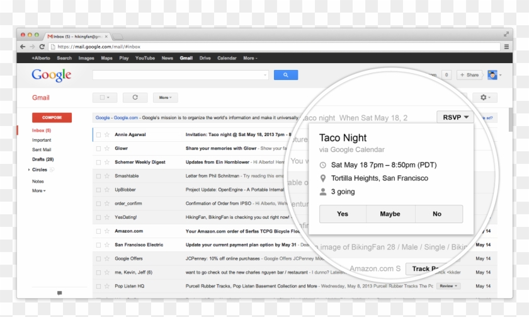Viewport: 529px width, 317px height.
Task: Check the Amazon.com email checkbox
Action: (x=98, y=231)
